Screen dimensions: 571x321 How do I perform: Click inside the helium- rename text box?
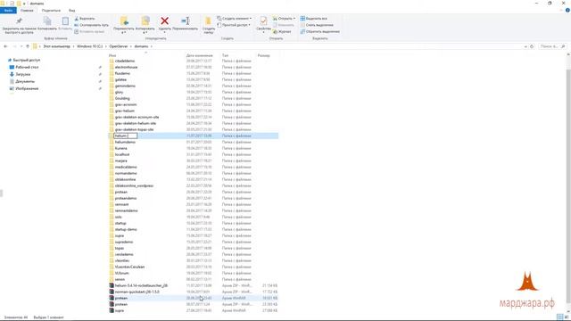126,136
